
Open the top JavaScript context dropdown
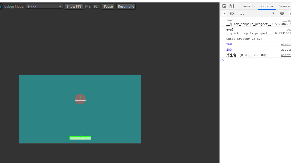(x=257, y=14)
